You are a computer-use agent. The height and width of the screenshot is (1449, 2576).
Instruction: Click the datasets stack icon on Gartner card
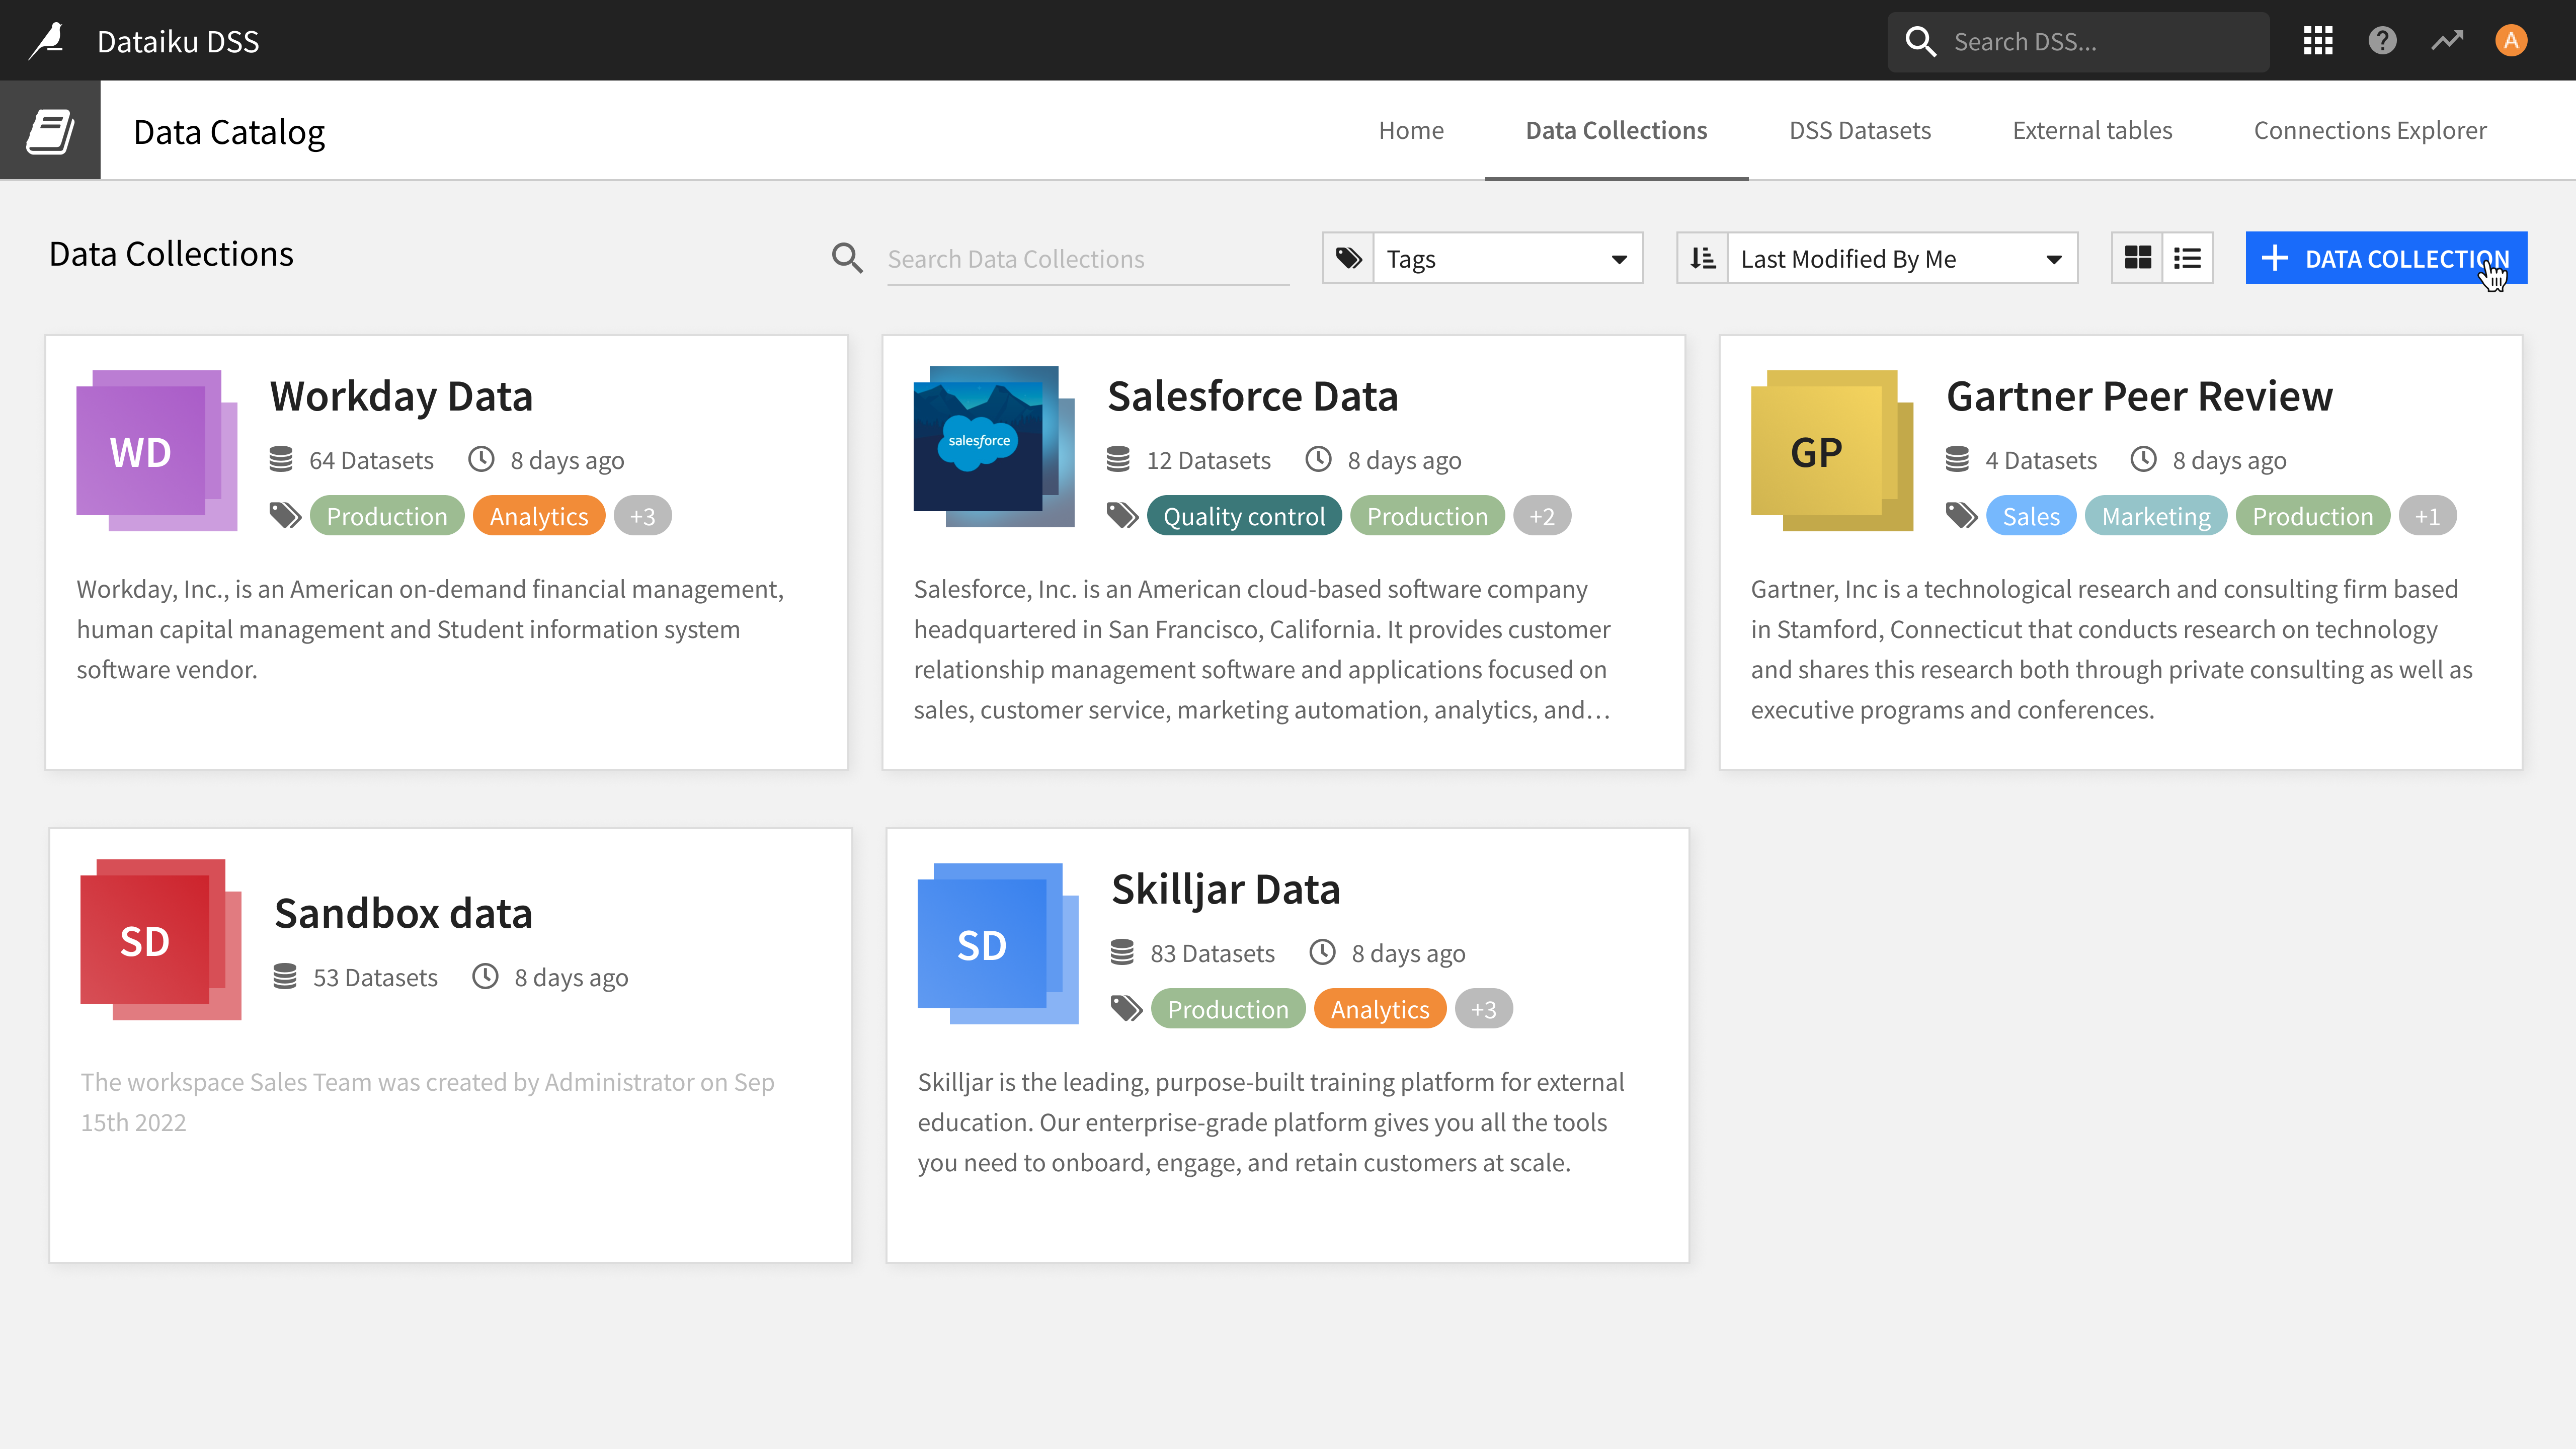click(x=1957, y=459)
